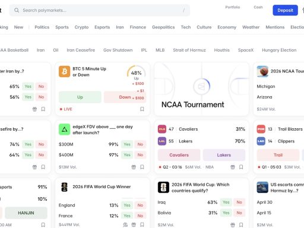
Task: Click the edgeX green logo icon
Action: pos(64,129)
